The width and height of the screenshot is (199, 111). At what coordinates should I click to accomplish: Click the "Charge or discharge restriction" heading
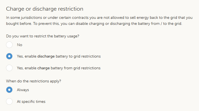click(45, 9)
